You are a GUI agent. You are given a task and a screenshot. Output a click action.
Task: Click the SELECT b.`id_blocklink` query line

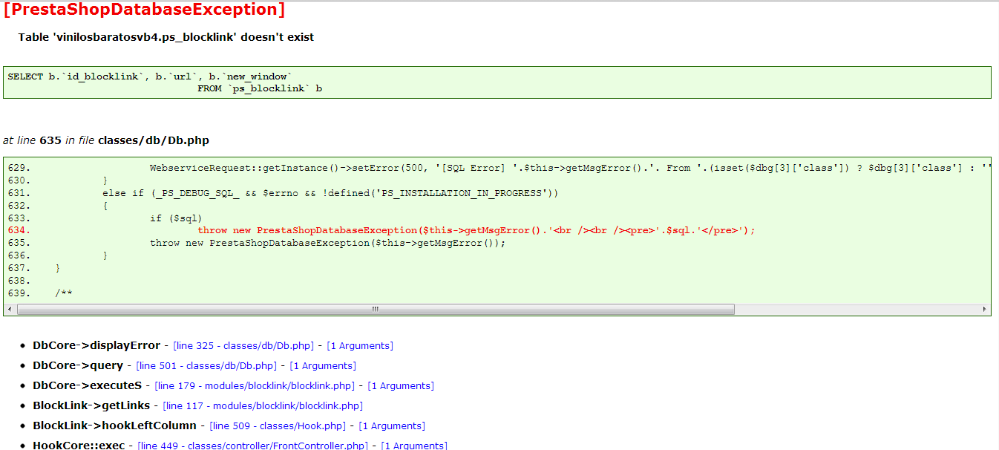point(150,76)
